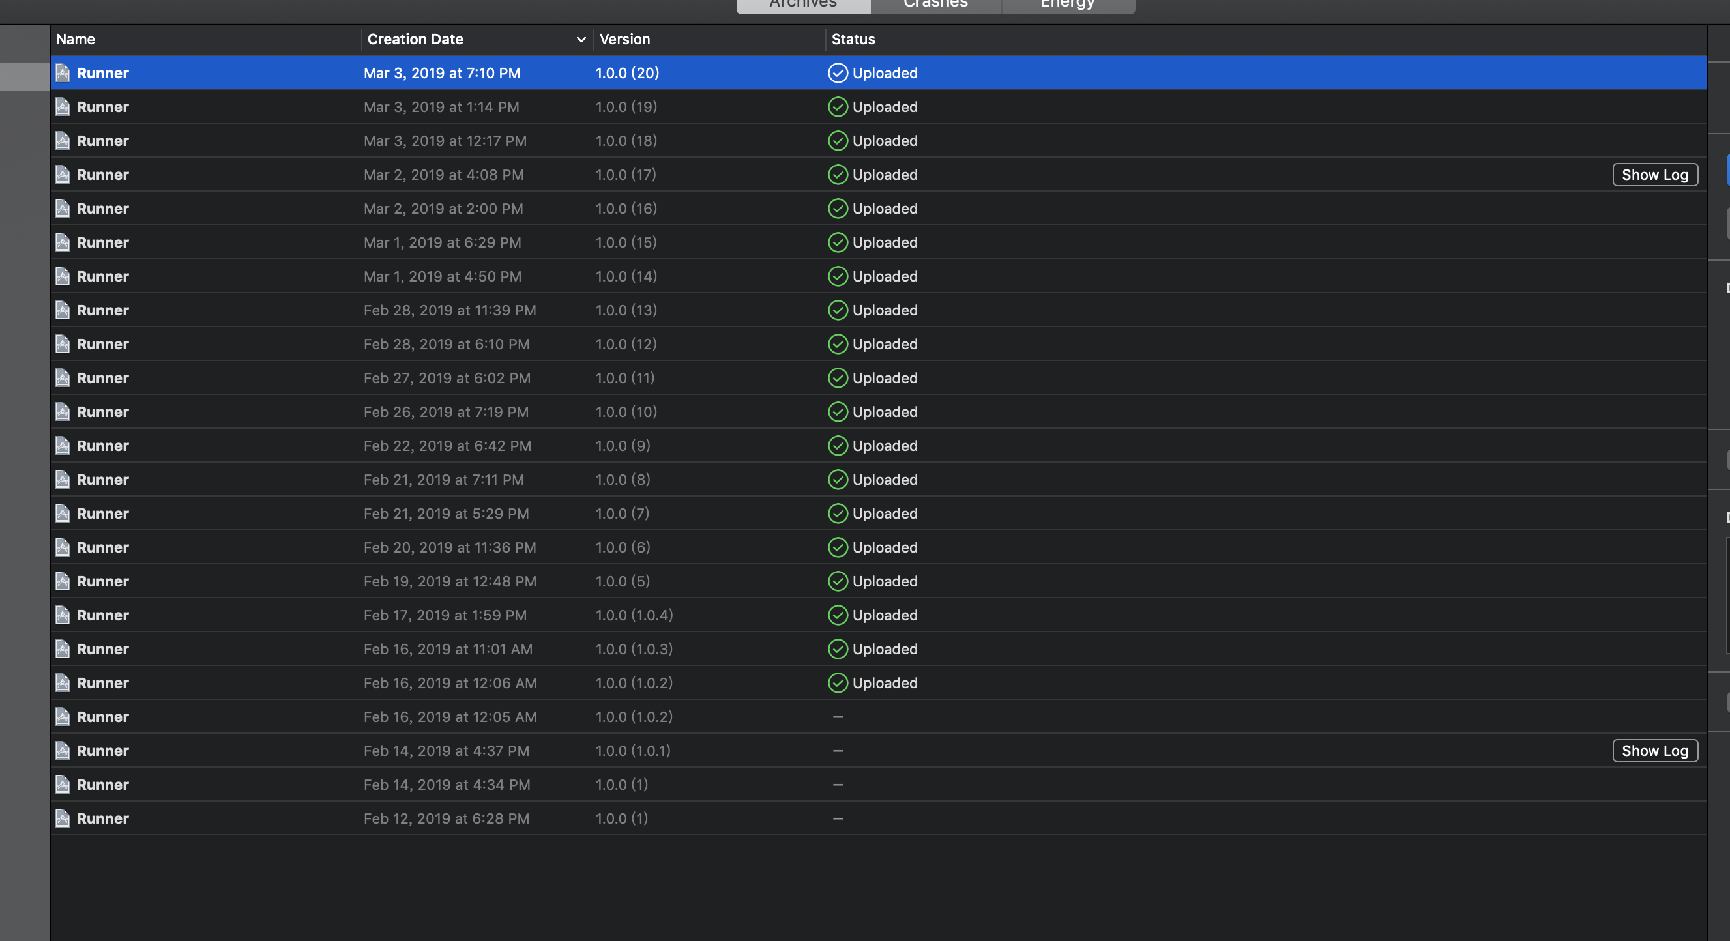Sort archives by Name column header
Viewport: 1730px width, 941px height.
[x=75, y=39]
